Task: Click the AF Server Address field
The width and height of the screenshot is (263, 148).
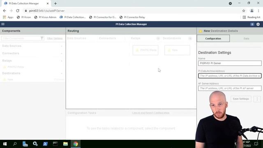Action: 230,88
